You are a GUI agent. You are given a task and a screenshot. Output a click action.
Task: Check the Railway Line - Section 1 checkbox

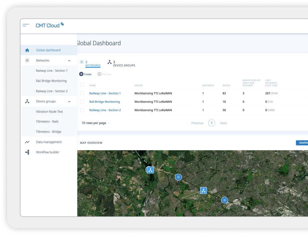(82, 93)
